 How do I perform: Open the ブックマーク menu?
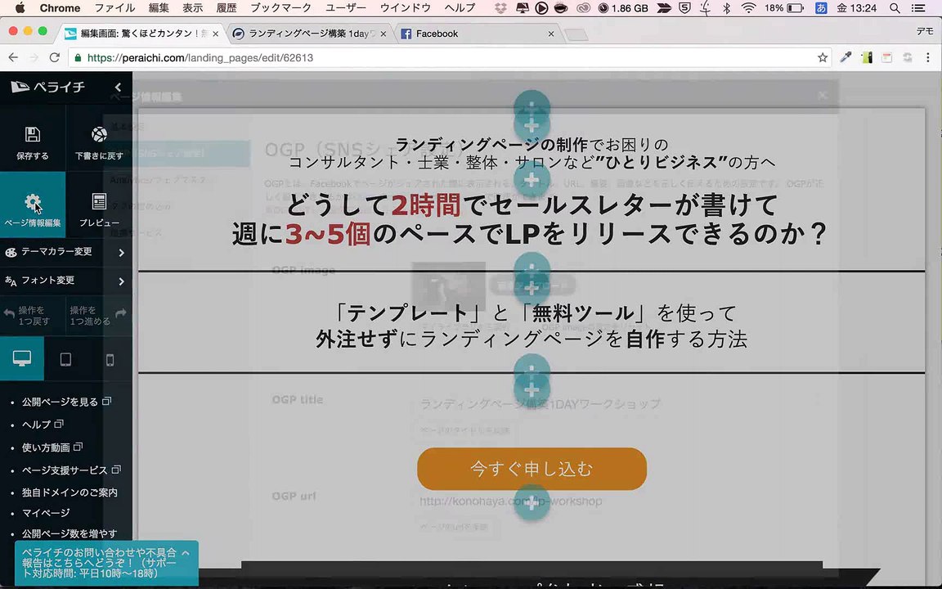point(280,8)
